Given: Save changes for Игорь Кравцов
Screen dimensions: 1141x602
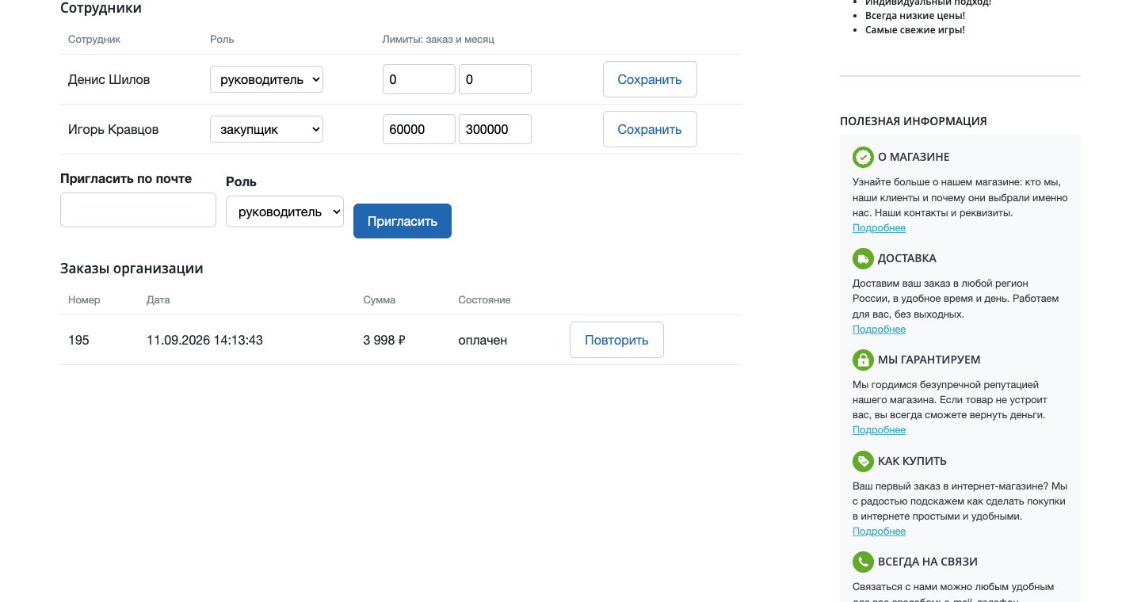Looking at the screenshot, I should coord(650,129).
